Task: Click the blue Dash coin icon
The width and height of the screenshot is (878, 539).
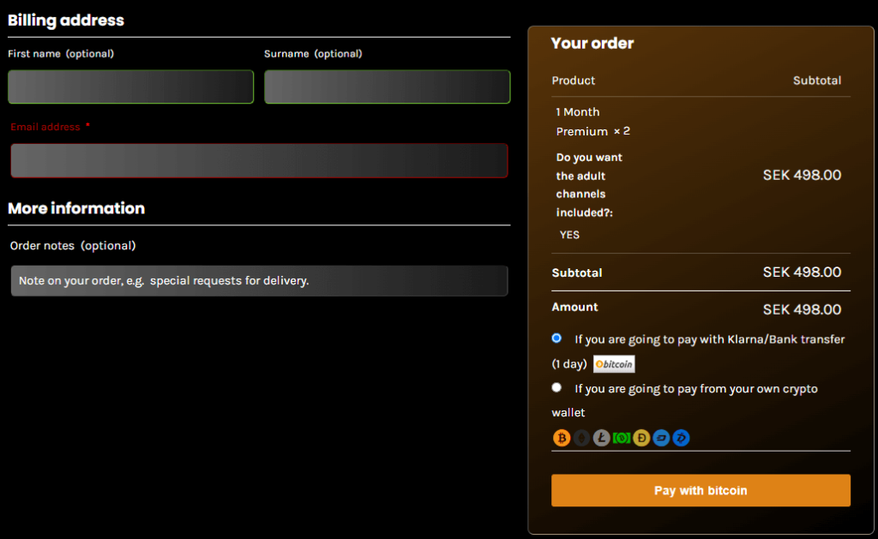Action: click(661, 438)
